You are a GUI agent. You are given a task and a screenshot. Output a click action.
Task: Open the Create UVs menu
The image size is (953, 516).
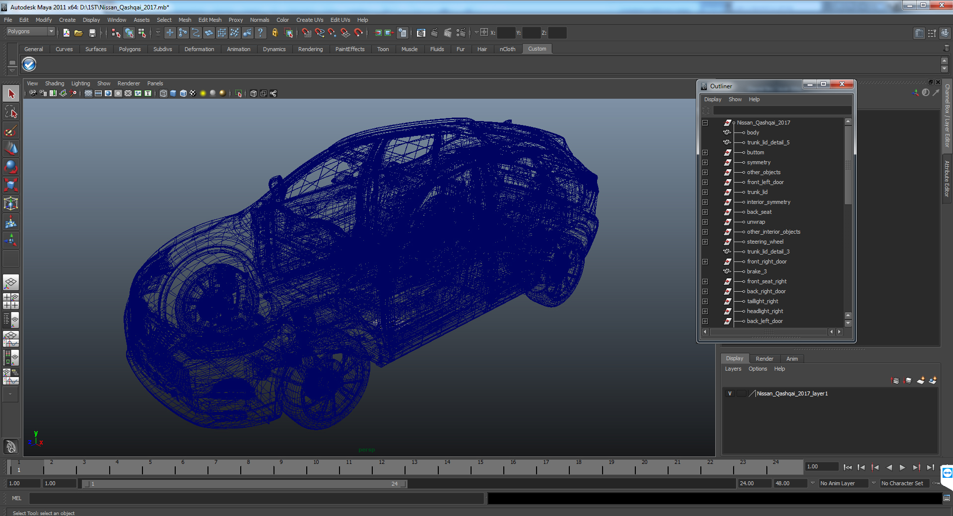(x=310, y=20)
